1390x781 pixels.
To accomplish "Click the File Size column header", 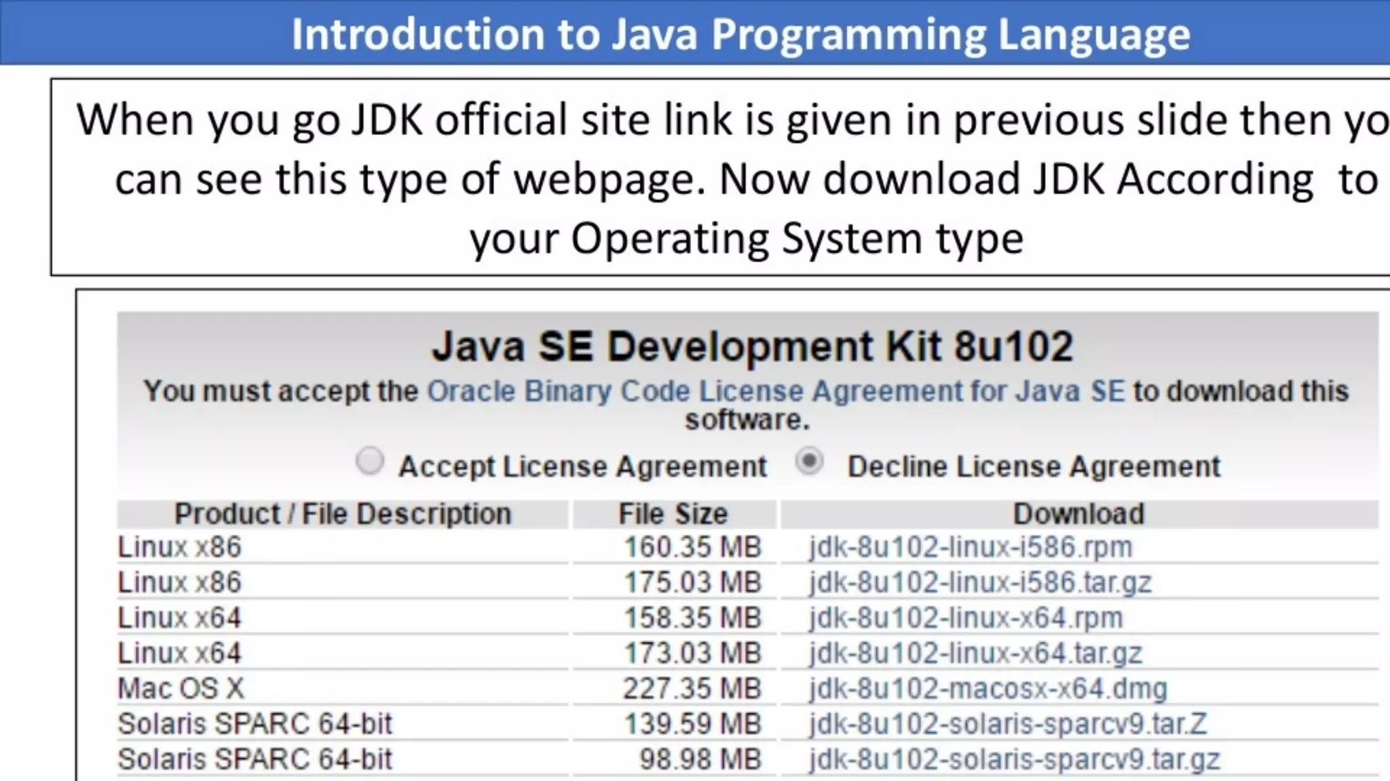I will [673, 514].
